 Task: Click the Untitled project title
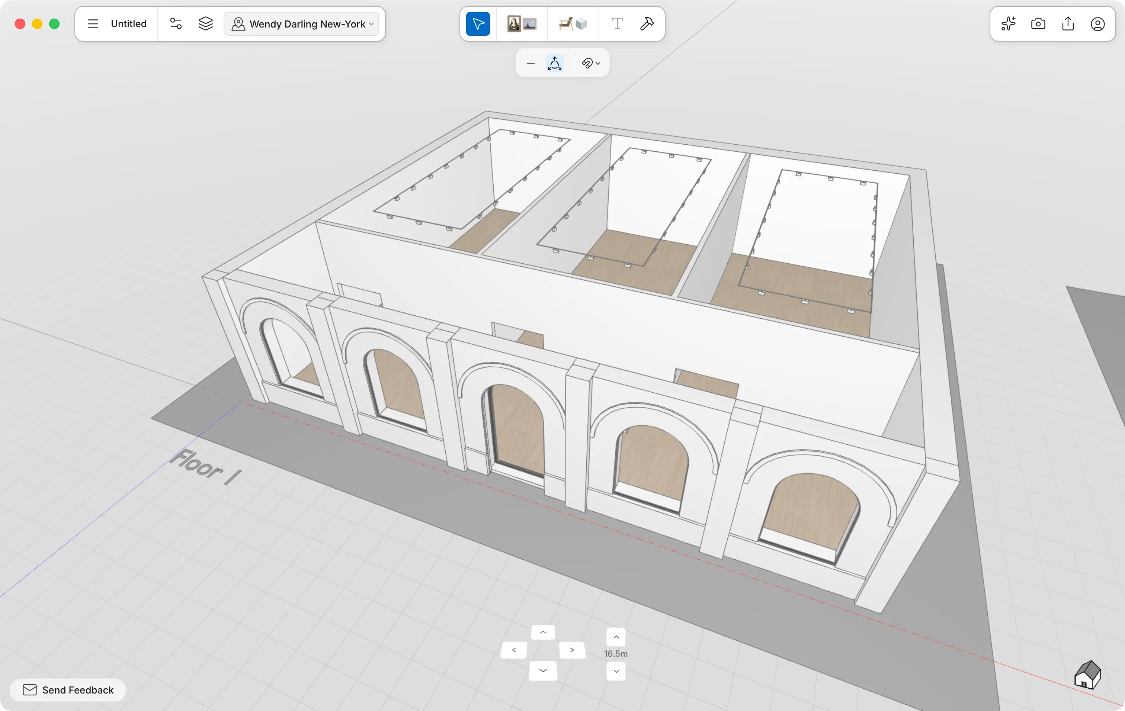[x=128, y=24]
